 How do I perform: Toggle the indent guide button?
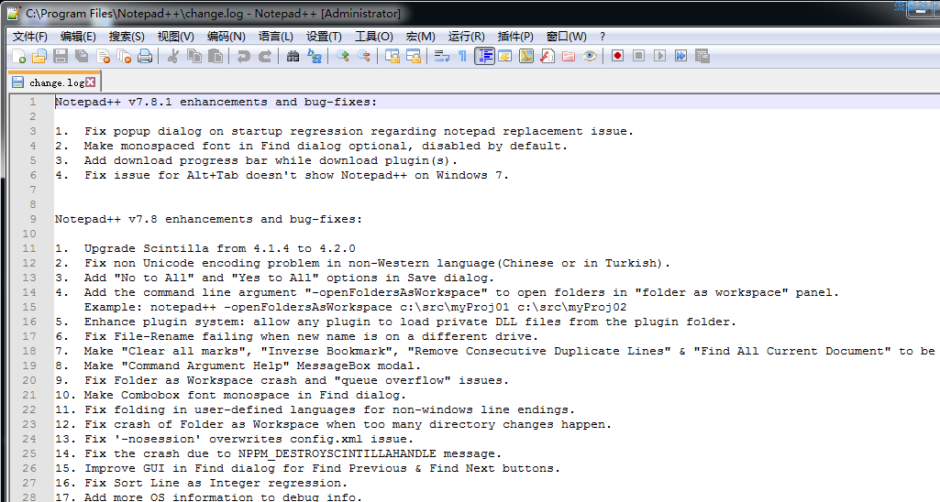click(x=484, y=56)
